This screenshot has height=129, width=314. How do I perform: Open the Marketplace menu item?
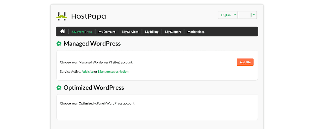point(196,32)
